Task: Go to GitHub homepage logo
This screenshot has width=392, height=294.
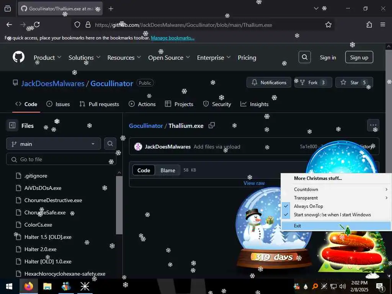Action: click(19, 57)
